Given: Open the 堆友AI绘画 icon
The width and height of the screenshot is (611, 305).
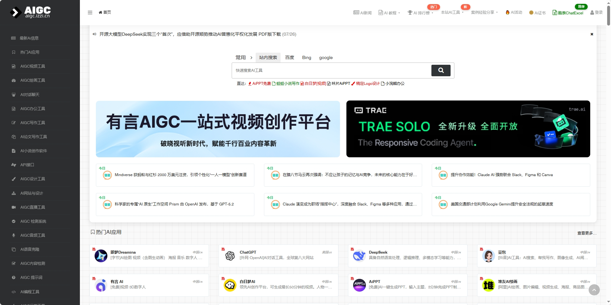Looking at the screenshot, I should (x=488, y=285).
